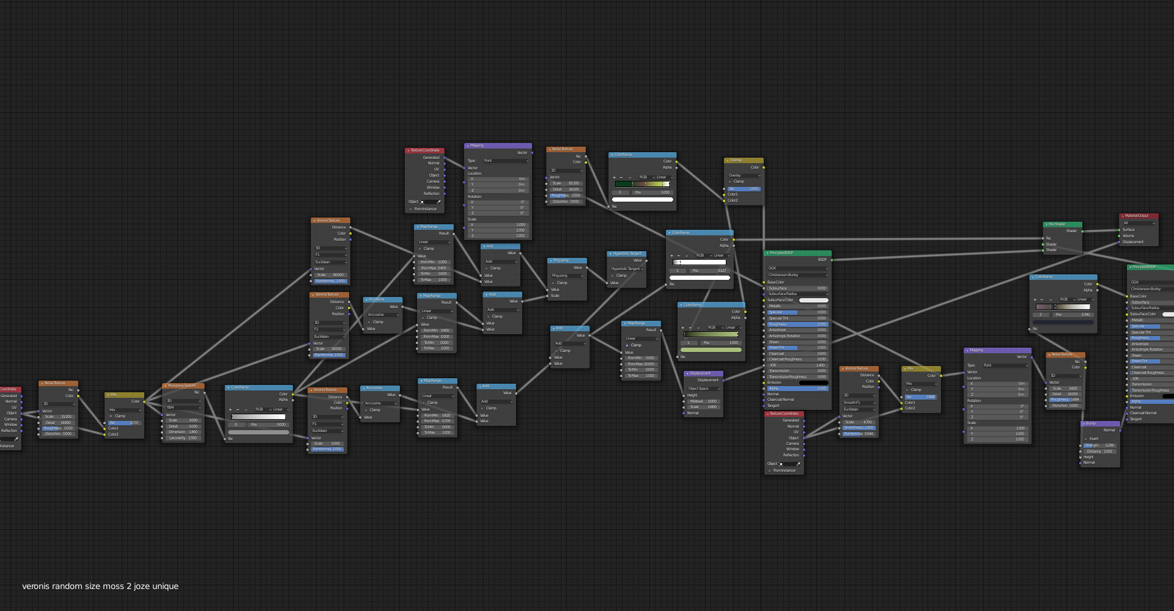Enable Invert checkbox in the Bump node
This screenshot has width=1174, height=611.
point(1085,439)
